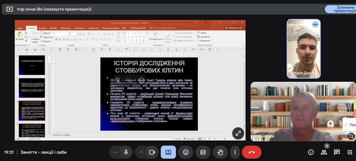Click the screen sharing button
The width and height of the screenshot is (356, 161).
click(168, 152)
